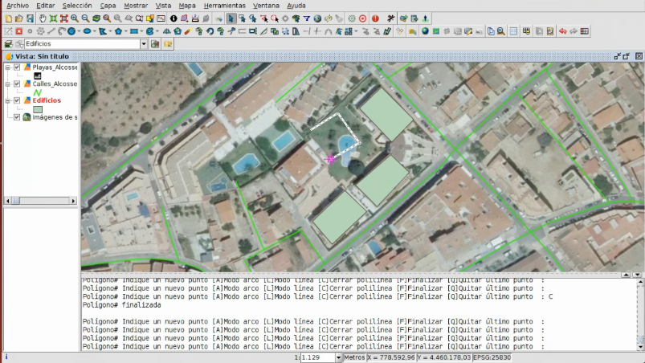Click the filter funnel icon
Image resolution: width=645 pixels, height=363 pixels.
[306, 18]
